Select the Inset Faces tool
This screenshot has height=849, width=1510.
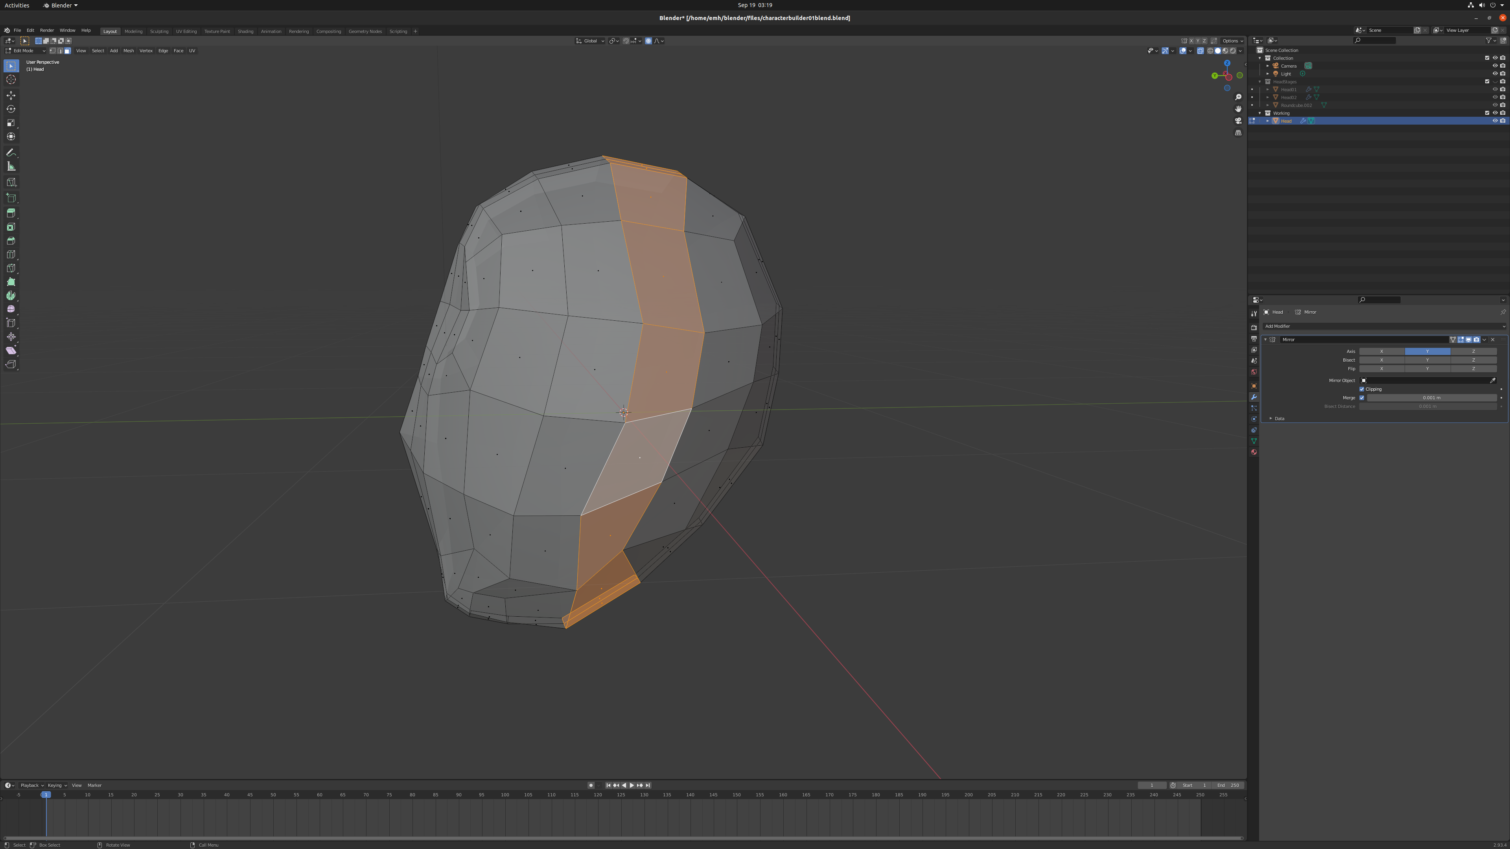click(x=11, y=227)
